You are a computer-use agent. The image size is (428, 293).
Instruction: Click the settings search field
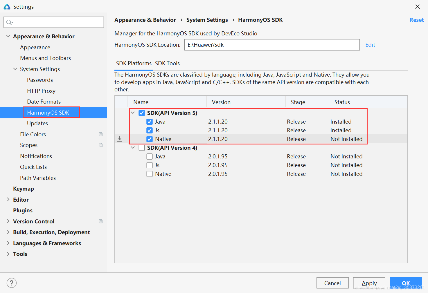coord(54,22)
